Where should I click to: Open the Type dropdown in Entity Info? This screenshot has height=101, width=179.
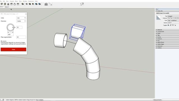coord(173,20)
